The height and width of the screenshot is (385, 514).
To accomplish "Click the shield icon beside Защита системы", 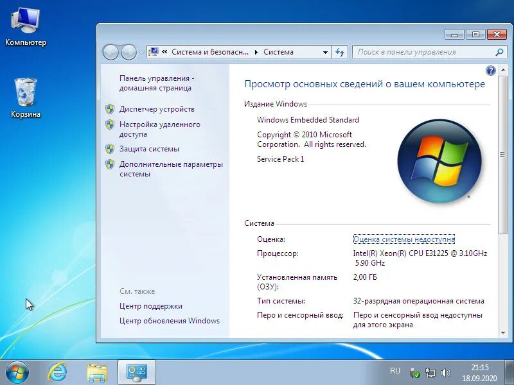I will pyautogui.click(x=110, y=149).
